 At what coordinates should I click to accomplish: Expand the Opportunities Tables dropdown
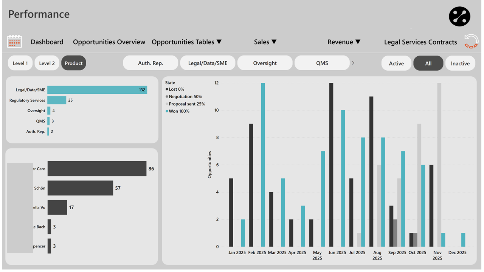(186, 42)
